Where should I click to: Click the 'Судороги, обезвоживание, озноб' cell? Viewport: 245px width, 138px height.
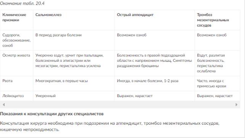click(x=16, y=40)
